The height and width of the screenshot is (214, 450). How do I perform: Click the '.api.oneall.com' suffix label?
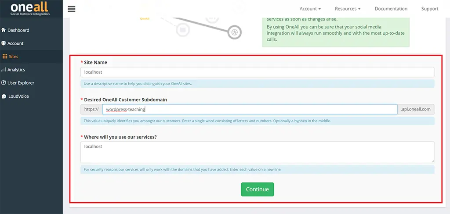pyautogui.click(x=416, y=109)
